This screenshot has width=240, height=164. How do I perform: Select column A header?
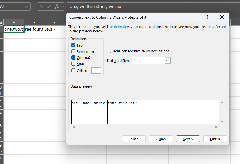(x=14, y=23)
